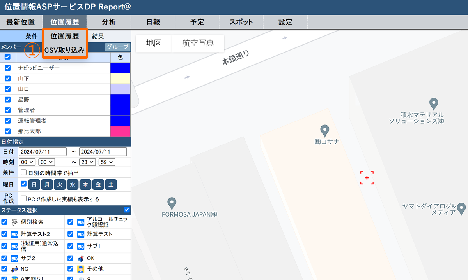Click the worker icon beside その他
Image resolution: width=468 pixels, height=280 pixels.
(81, 269)
